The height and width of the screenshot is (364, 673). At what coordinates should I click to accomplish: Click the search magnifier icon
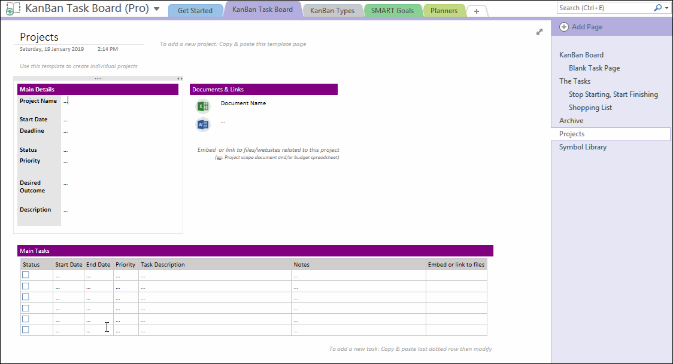pos(657,8)
